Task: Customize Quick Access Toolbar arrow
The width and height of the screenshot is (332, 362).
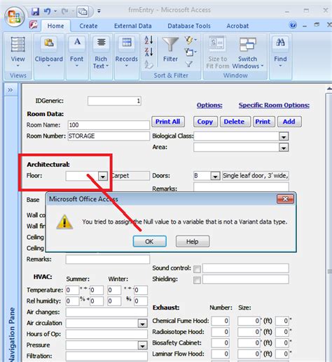Action: point(99,11)
